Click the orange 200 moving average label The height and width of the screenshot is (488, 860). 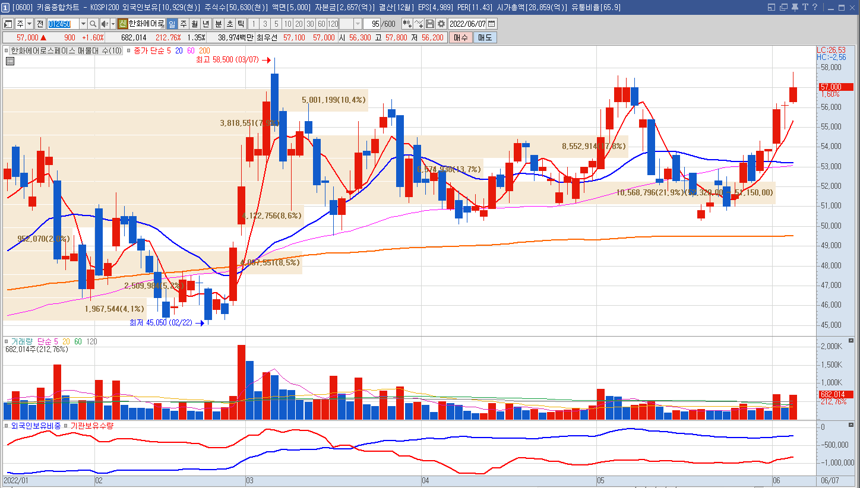pos(204,51)
